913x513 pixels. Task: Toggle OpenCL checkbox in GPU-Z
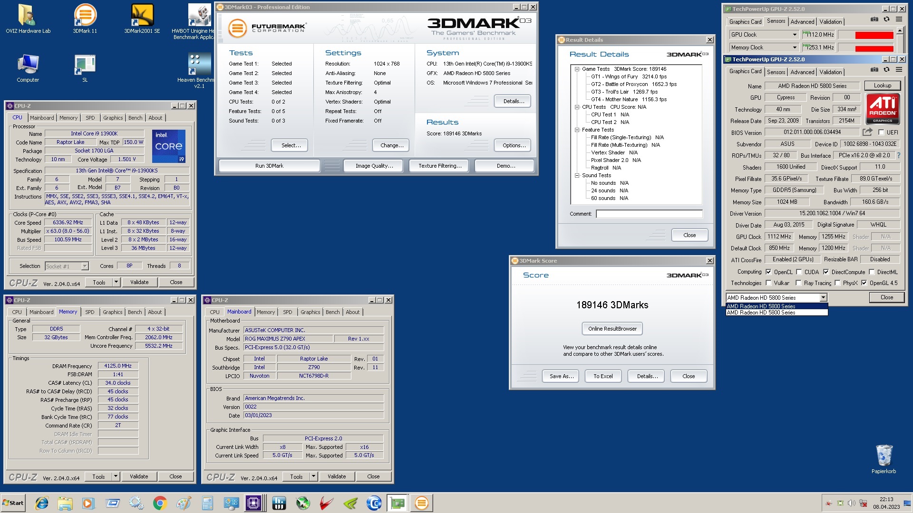[768, 272]
